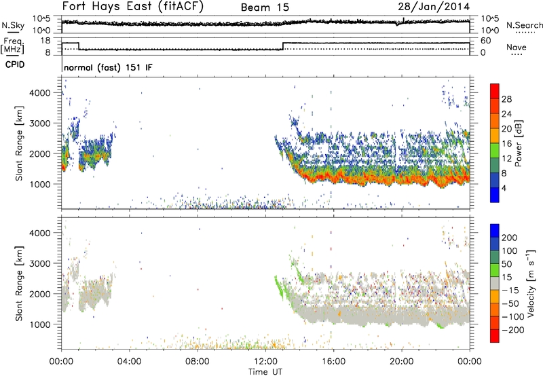Click the "12" value on power colorbar
This screenshot has height=376, width=543.
tap(506, 159)
